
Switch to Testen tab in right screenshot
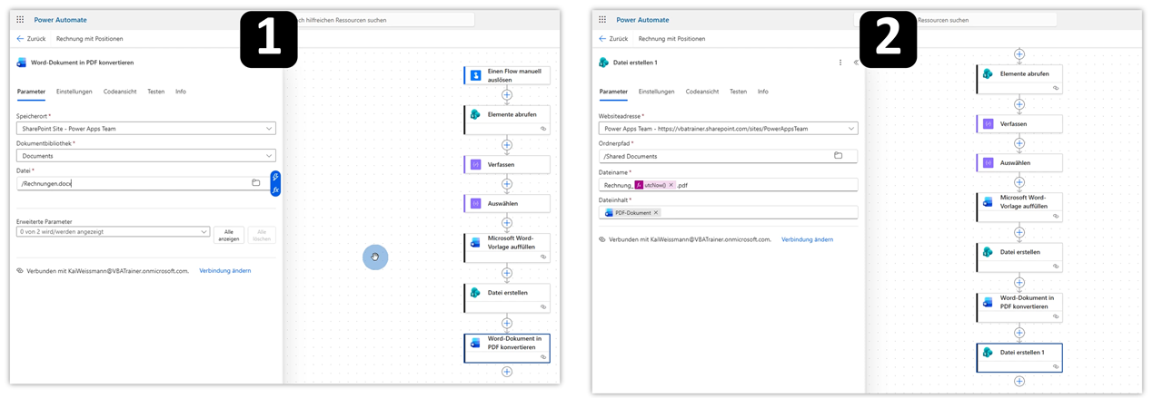tap(739, 92)
